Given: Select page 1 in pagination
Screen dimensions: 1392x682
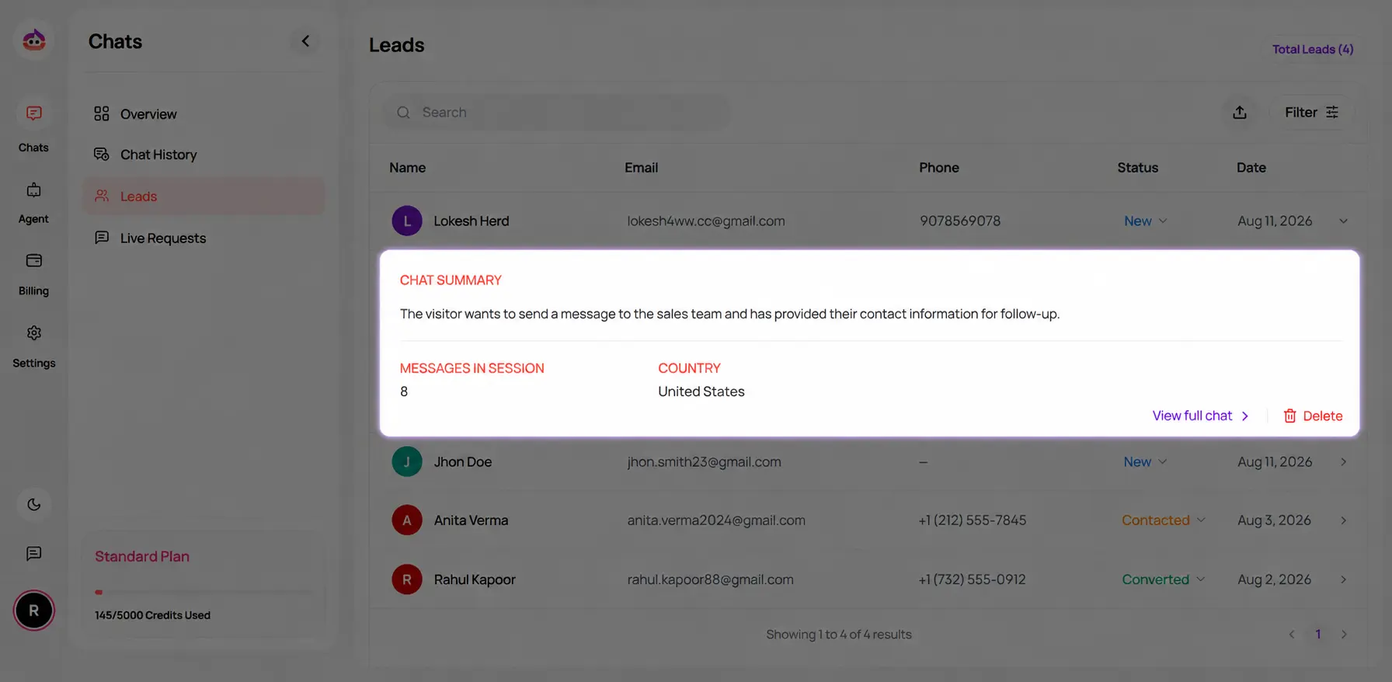Looking at the screenshot, I should click(x=1318, y=635).
